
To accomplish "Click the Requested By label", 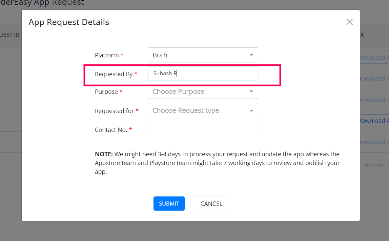I will tap(114, 74).
